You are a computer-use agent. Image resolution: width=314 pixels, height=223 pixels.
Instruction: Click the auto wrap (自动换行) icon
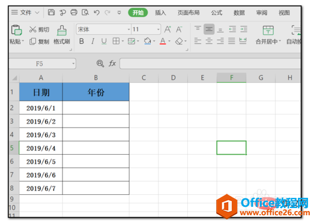[296, 31]
